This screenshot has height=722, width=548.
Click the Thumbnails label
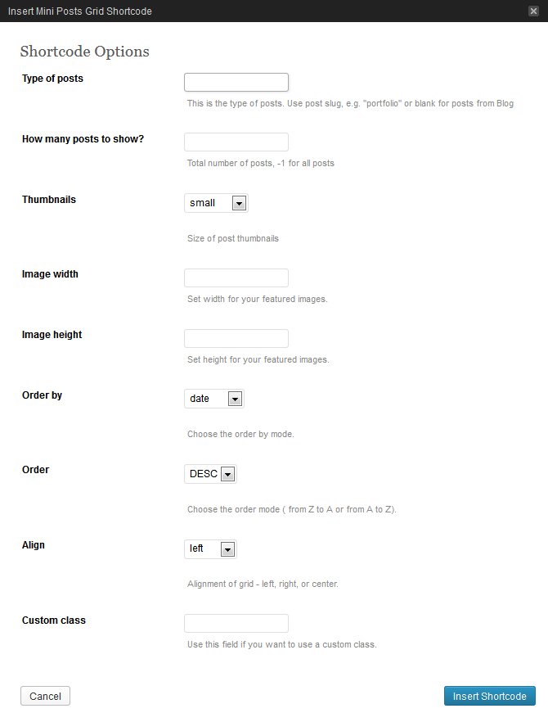point(49,199)
